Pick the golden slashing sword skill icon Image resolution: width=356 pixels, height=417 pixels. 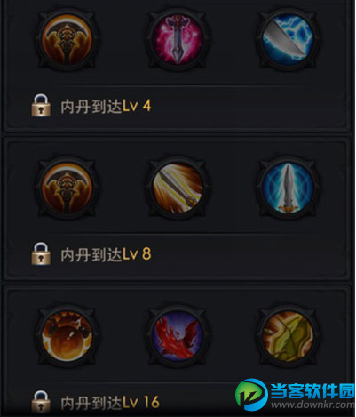coord(178,188)
